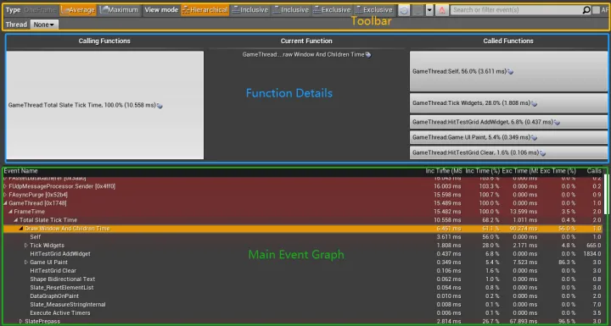611x326 pixels.
Task: Select the Maximum type button
Action: click(x=120, y=9)
